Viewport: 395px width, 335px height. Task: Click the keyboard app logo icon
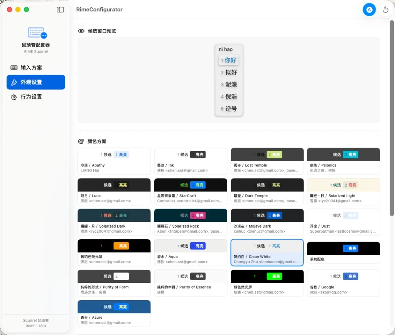point(37,33)
